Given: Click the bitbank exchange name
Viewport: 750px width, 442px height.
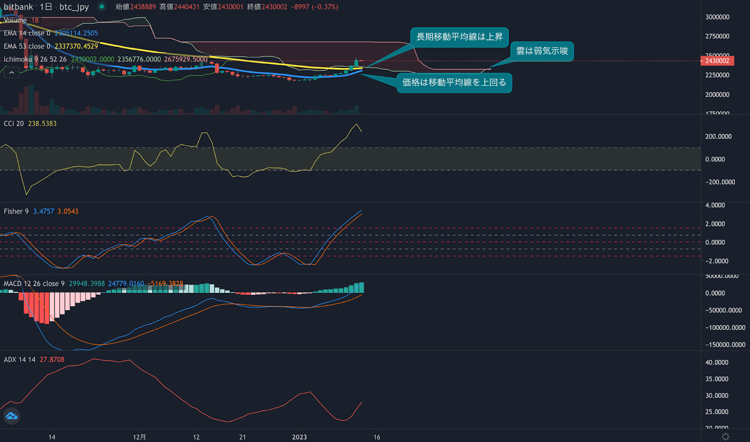Looking at the screenshot, I should [18, 7].
